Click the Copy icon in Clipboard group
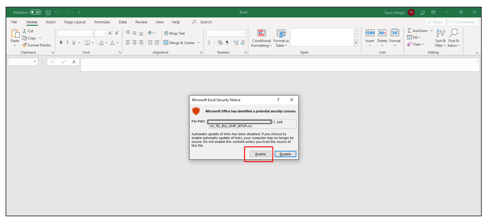 click(25, 38)
